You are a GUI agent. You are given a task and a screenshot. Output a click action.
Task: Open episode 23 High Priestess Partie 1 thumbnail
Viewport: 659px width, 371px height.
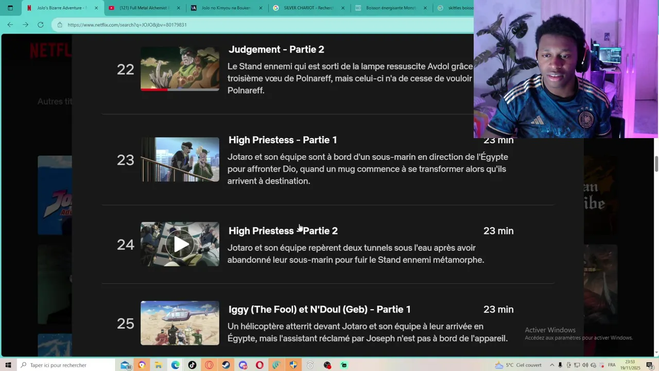coord(180,159)
